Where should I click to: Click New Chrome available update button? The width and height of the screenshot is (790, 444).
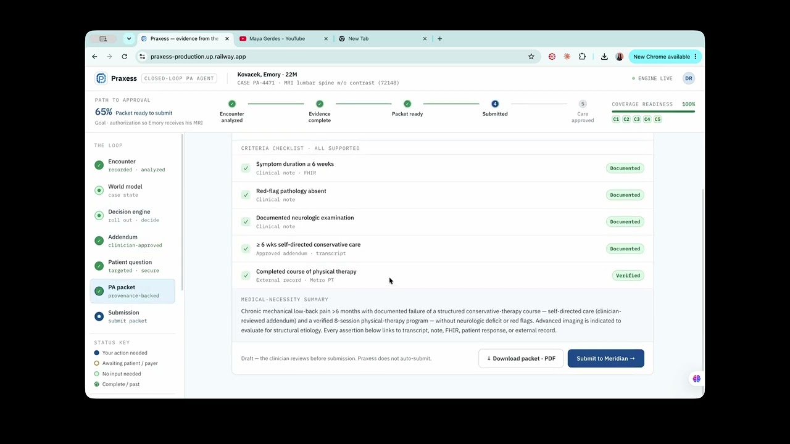click(x=665, y=57)
